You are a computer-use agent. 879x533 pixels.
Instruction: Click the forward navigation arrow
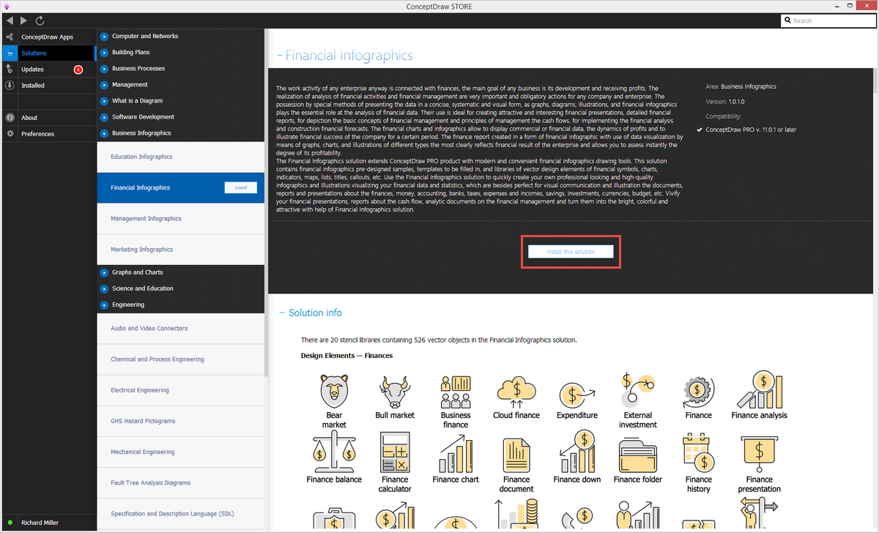coord(24,20)
